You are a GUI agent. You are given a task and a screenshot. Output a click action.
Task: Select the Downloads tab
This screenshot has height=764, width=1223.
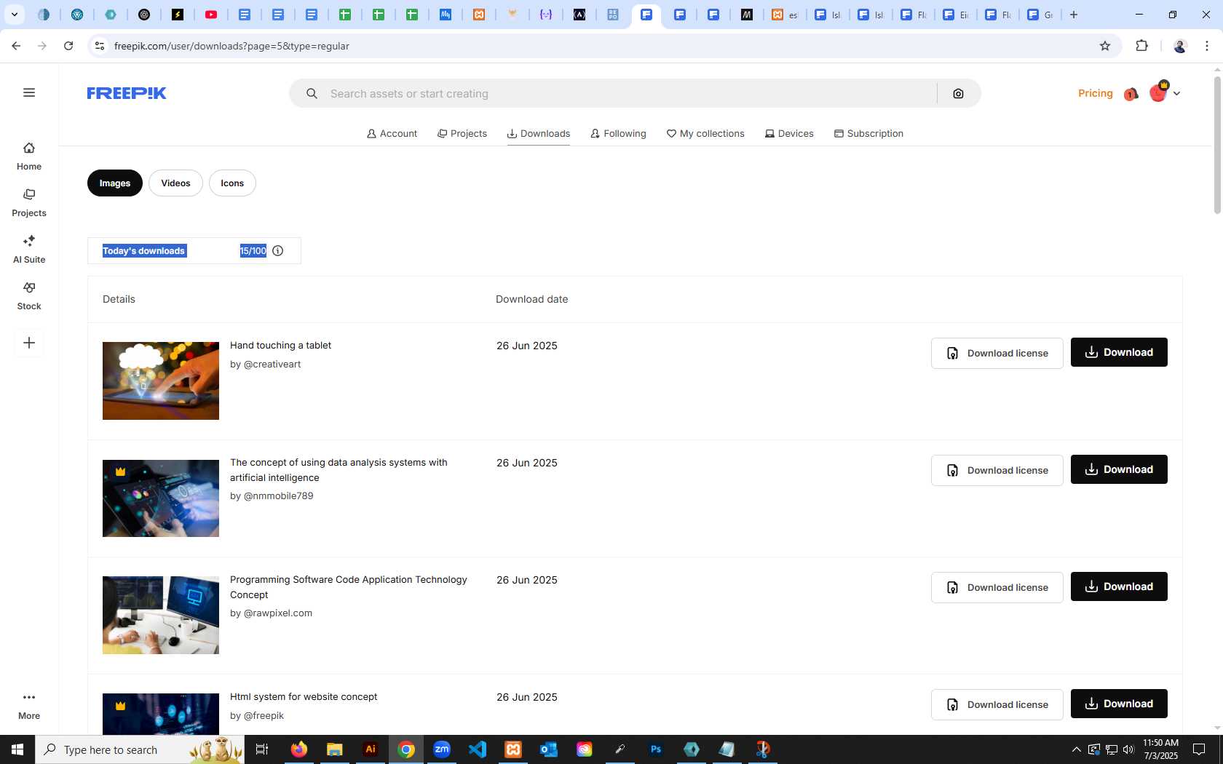(x=539, y=134)
